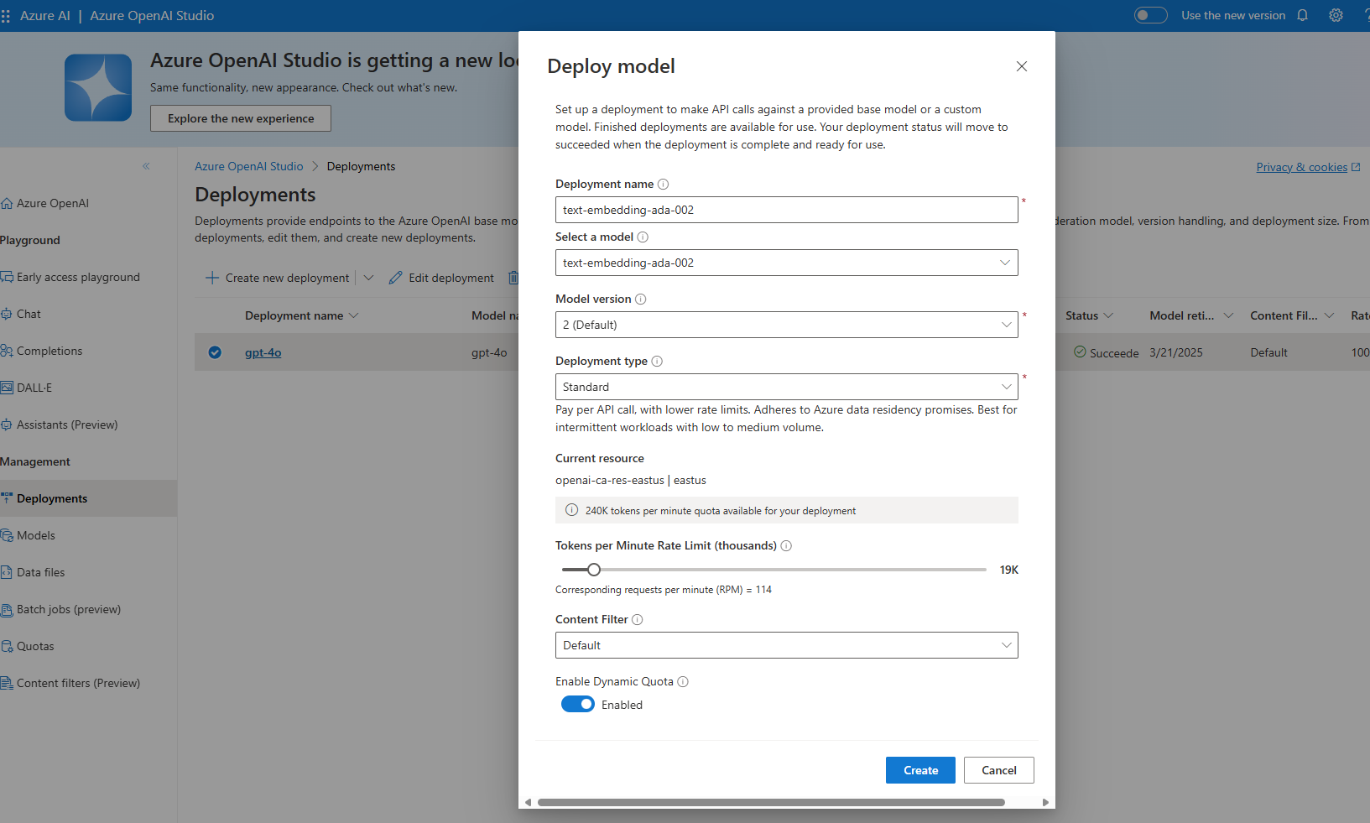Screen dimensions: 1370x823
Task: Show info for Tokens per Minute Rate Limit
Action: tap(786, 545)
